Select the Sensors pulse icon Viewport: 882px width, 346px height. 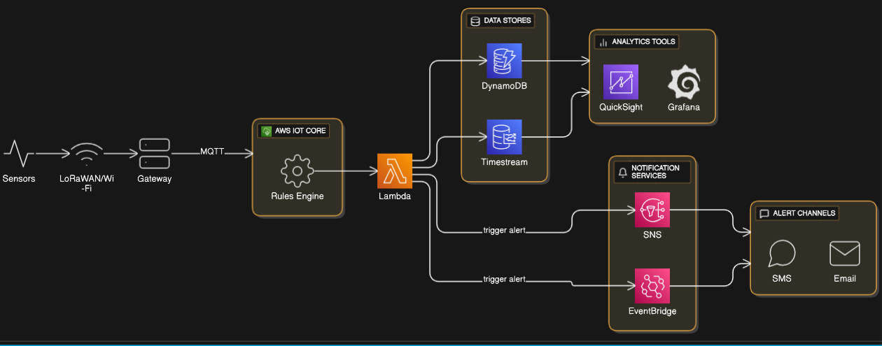pyautogui.click(x=18, y=152)
